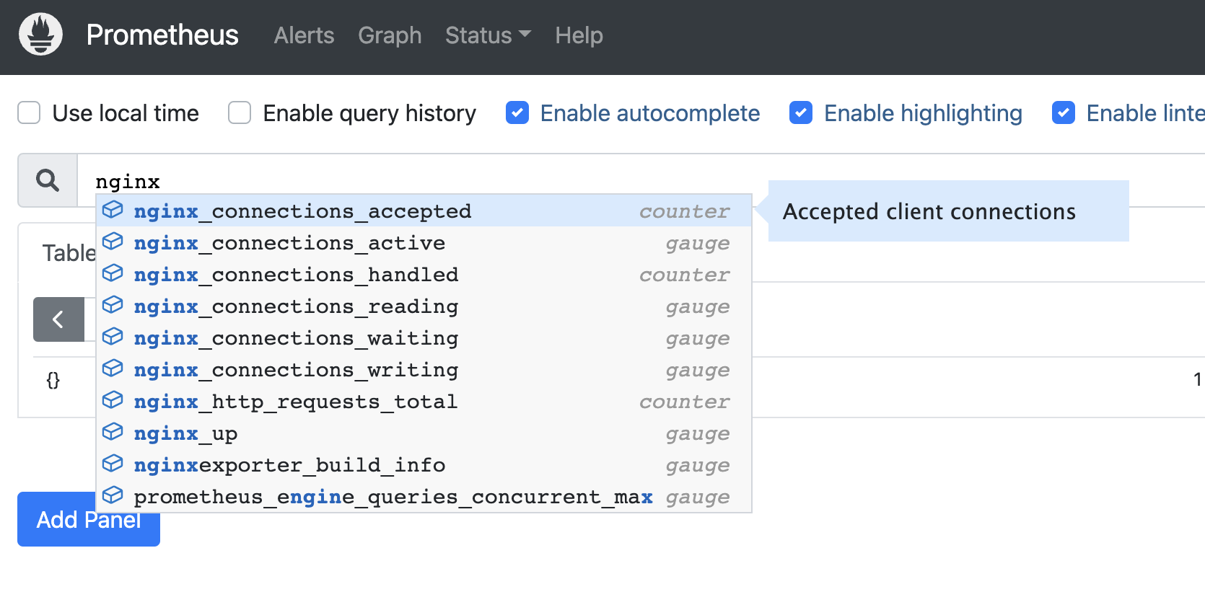1205x610 pixels.
Task: Select nginx_connections_waiting suggestion
Action: (424, 337)
